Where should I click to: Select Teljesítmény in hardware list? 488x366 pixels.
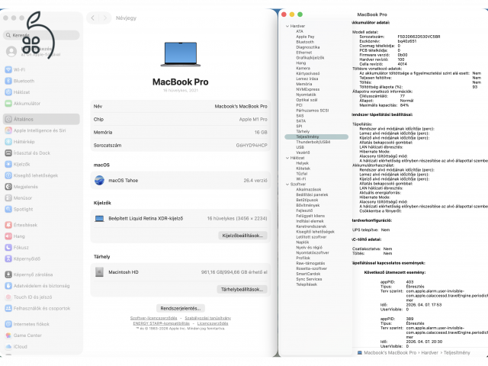tap(316, 137)
